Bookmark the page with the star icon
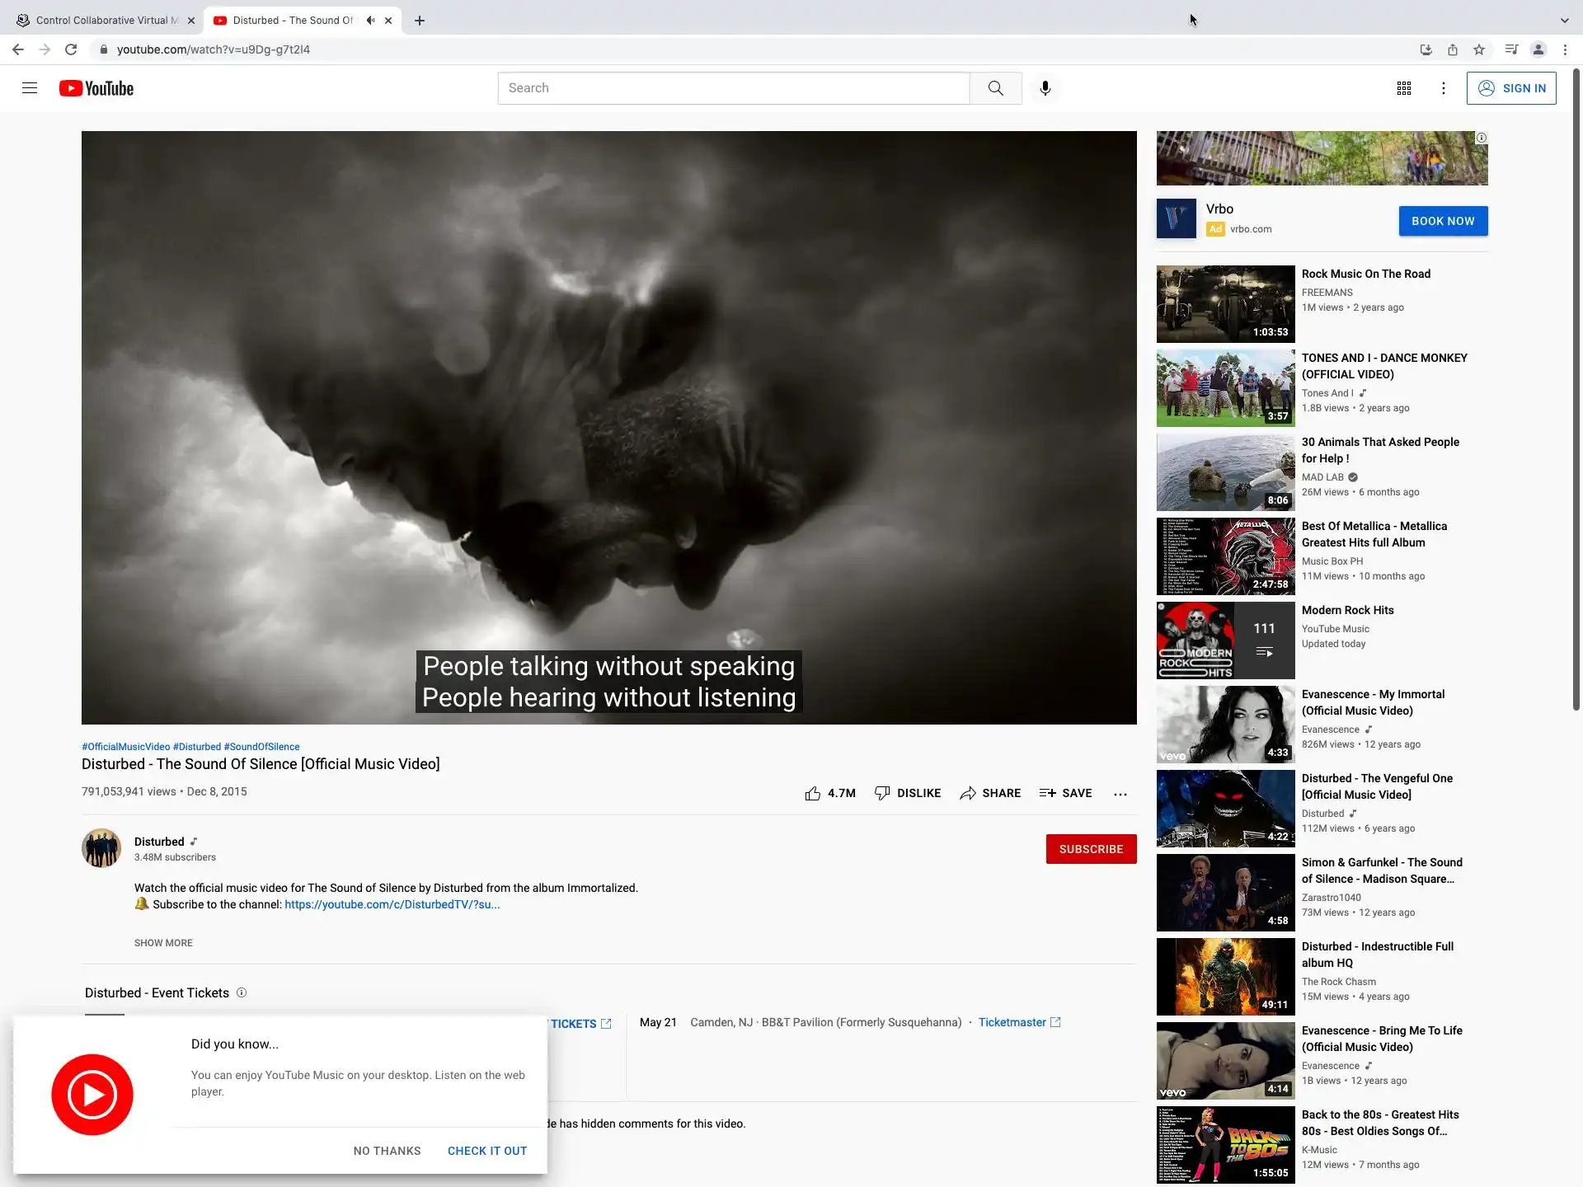 click(1479, 49)
